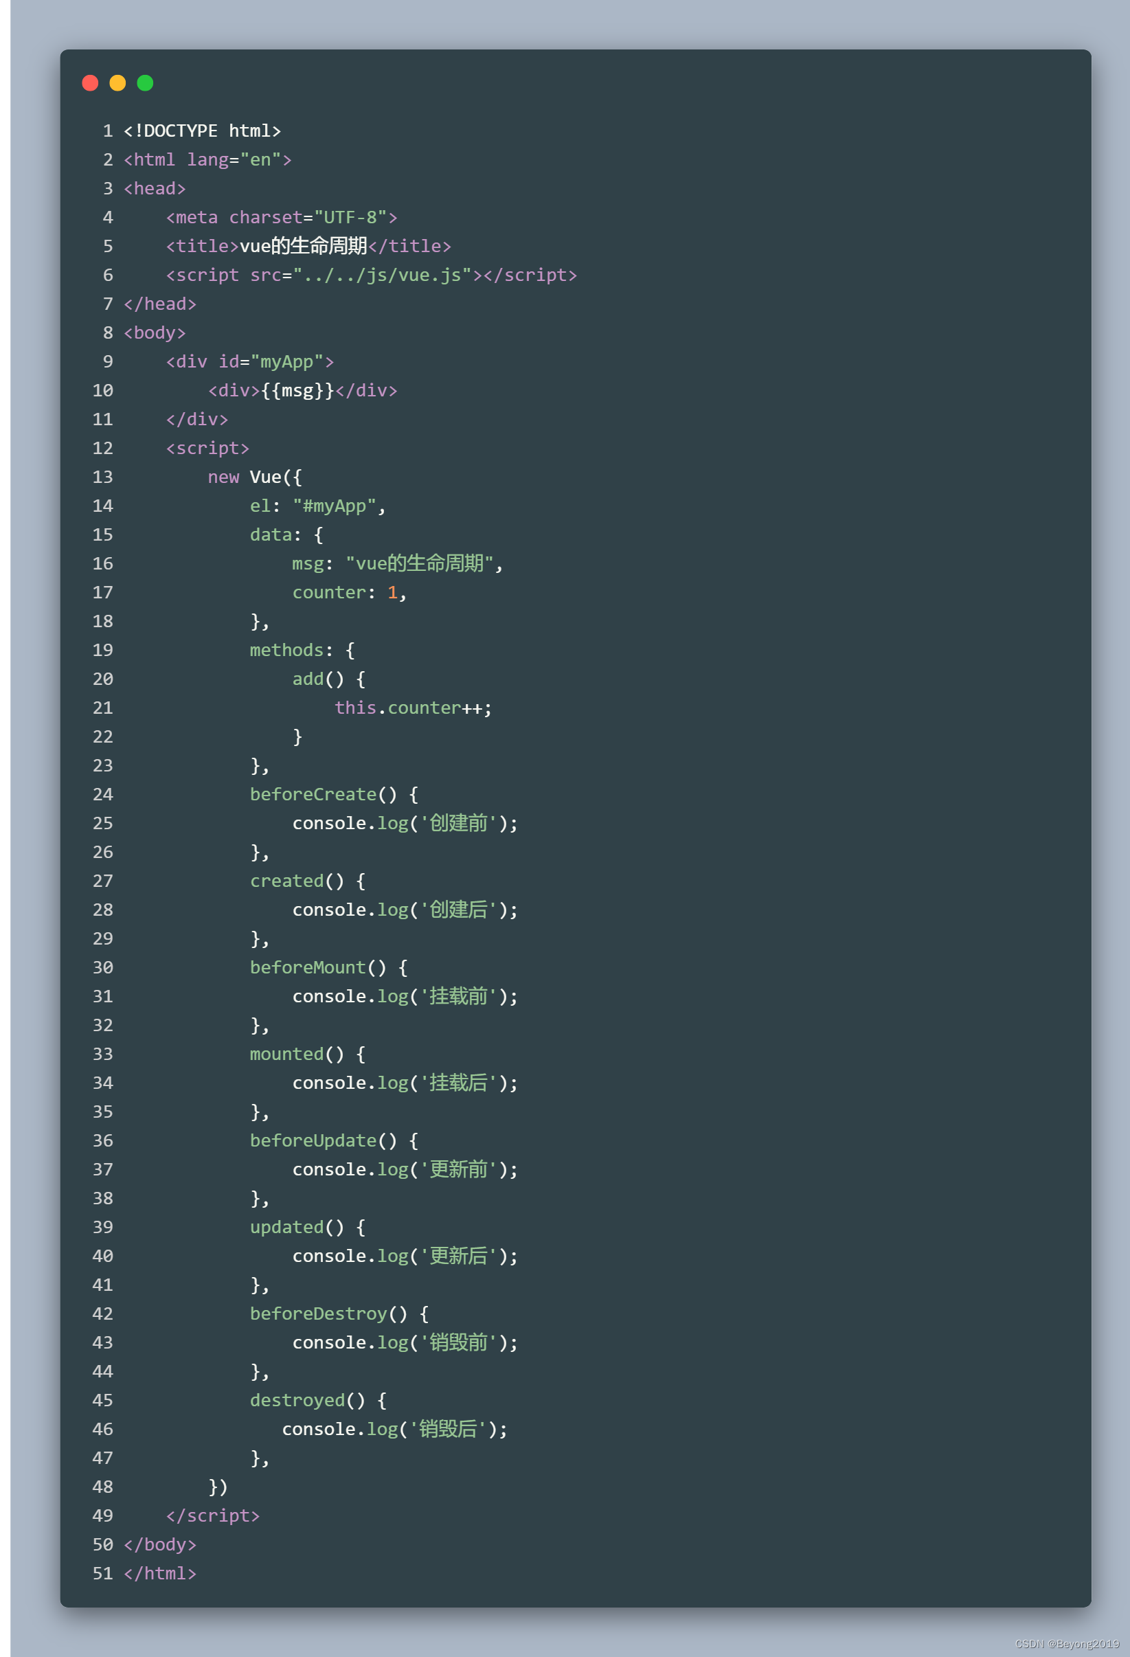Click the 'new Vue({' line
This screenshot has height=1657, width=1130.
tap(256, 477)
